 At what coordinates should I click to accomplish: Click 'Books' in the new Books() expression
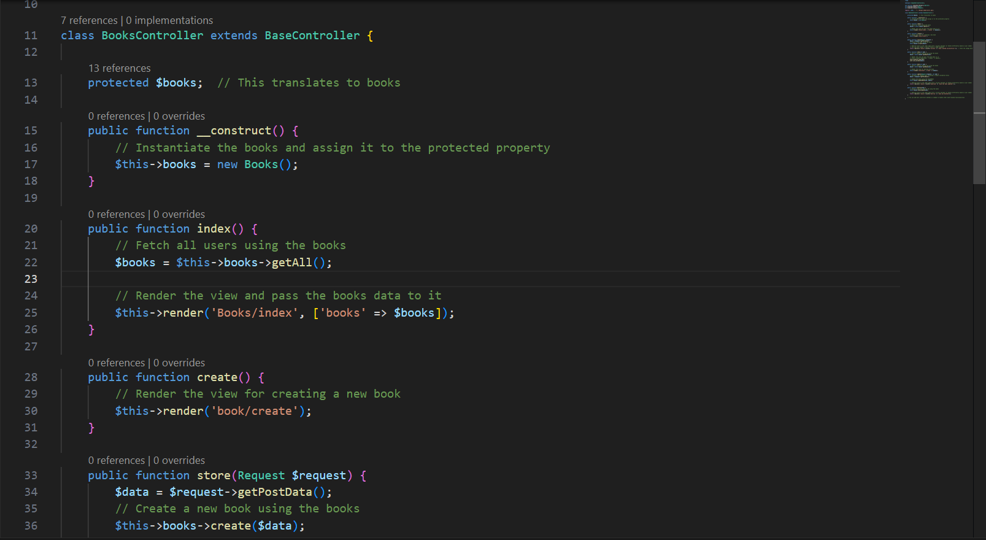pos(261,164)
